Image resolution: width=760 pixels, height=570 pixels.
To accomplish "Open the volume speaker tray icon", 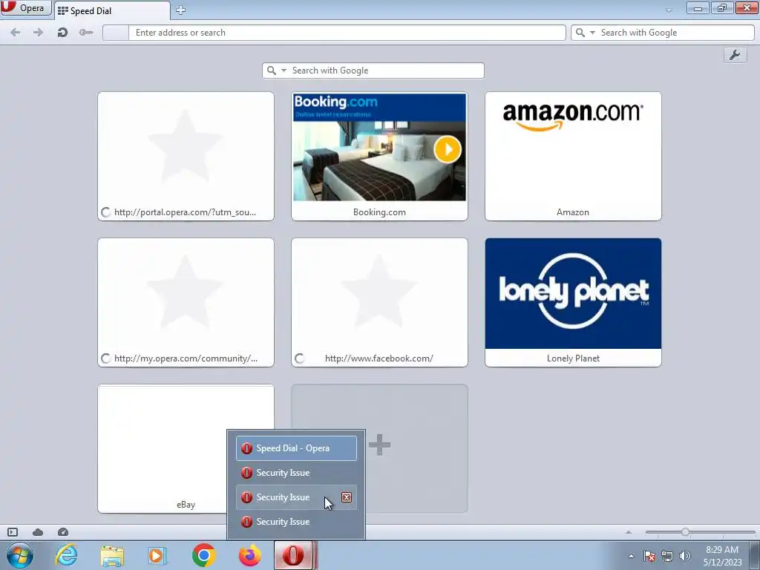I will (685, 556).
